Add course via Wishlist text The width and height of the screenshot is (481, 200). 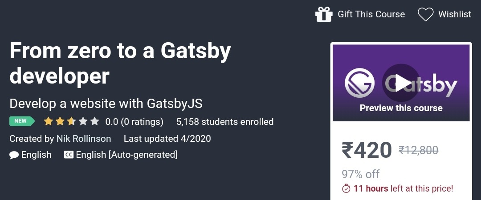click(x=455, y=14)
